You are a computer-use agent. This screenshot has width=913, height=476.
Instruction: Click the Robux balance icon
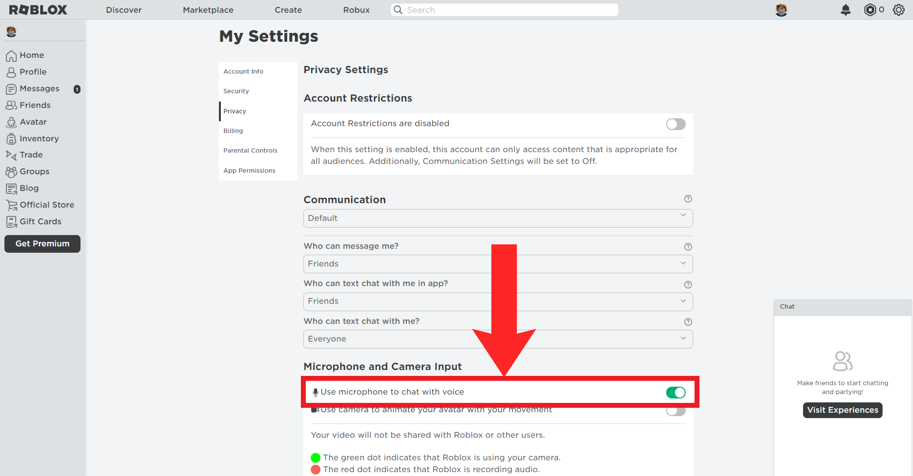pos(870,10)
